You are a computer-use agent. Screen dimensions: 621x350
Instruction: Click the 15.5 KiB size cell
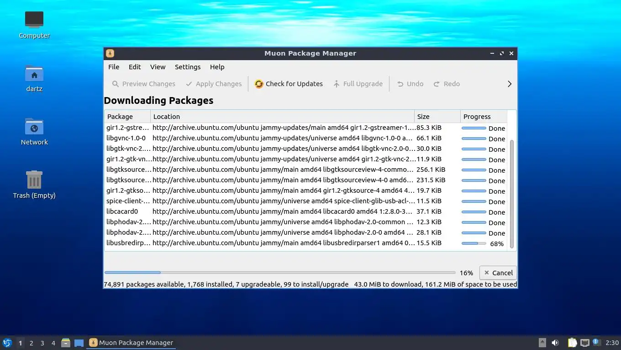click(429, 243)
